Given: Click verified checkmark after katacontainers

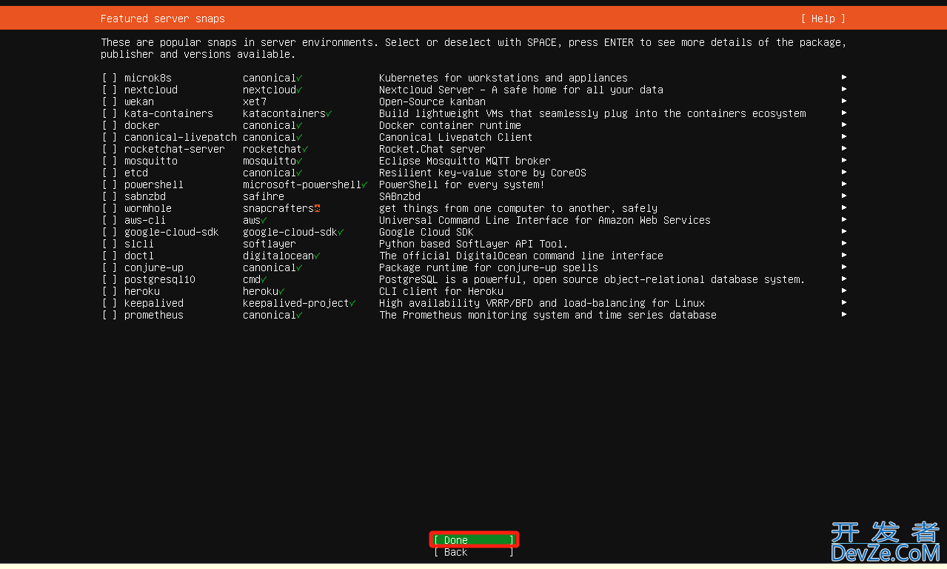Looking at the screenshot, I should click(329, 113).
